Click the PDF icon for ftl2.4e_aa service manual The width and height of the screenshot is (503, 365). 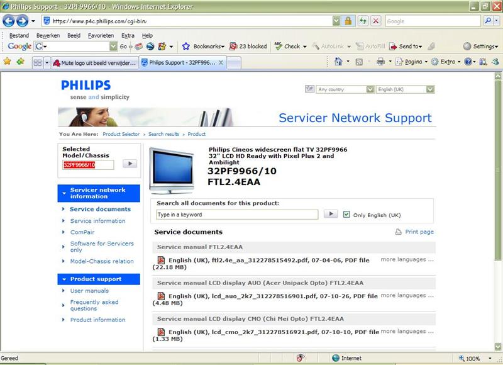161,260
